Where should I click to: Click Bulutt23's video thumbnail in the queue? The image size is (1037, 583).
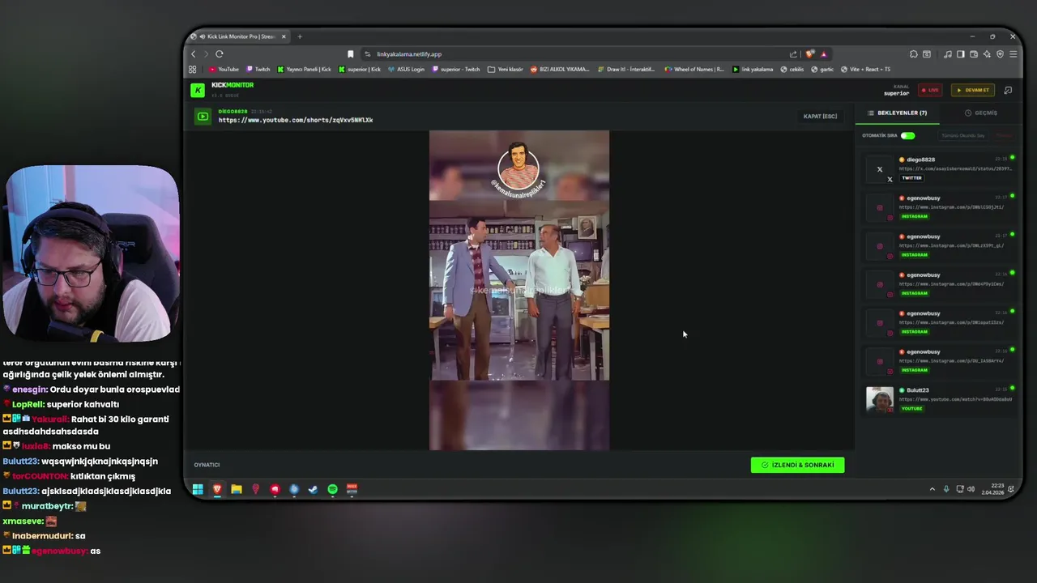tap(880, 399)
